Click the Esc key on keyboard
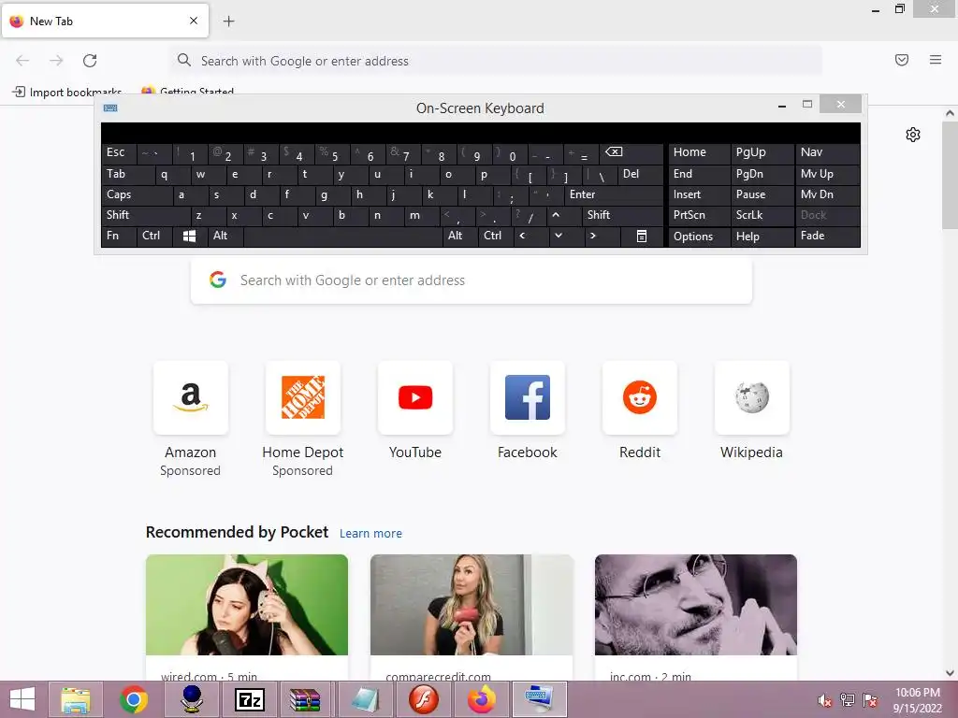The width and height of the screenshot is (958, 718). [119, 153]
